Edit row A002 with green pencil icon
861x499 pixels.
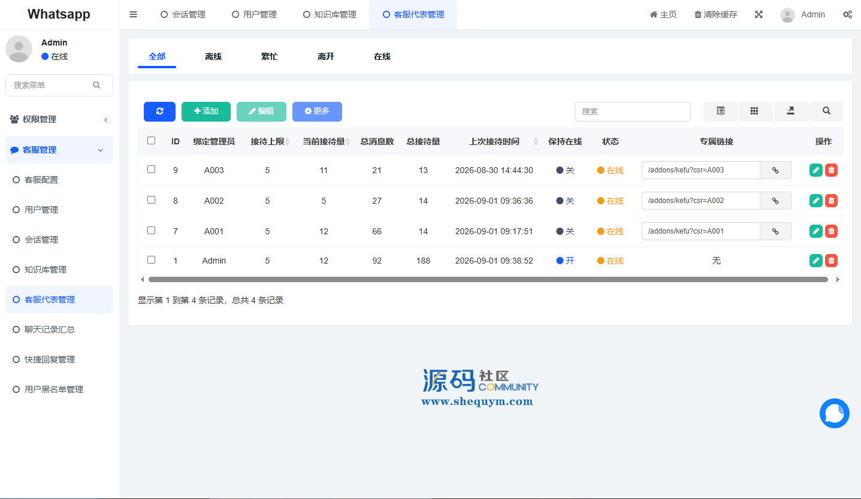816,201
